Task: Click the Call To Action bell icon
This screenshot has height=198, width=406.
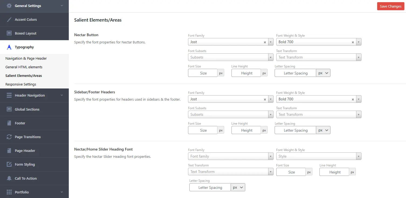Action: click(x=9, y=178)
